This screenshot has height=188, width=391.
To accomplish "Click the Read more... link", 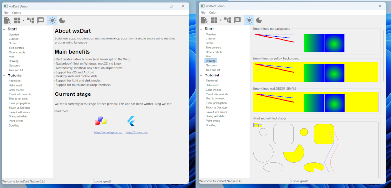I will click(x=62, y=111).
